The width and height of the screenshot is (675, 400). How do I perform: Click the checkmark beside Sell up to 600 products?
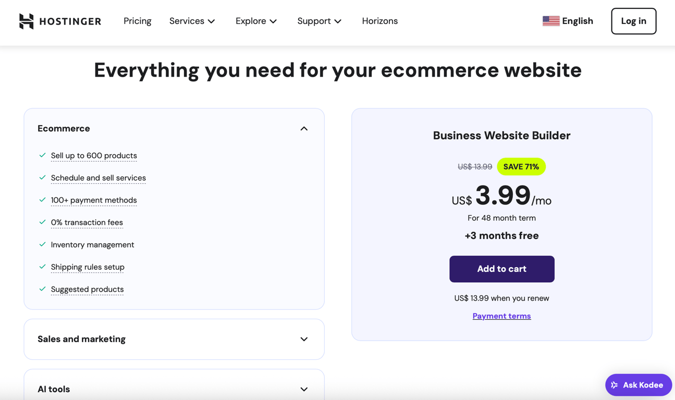42,155
